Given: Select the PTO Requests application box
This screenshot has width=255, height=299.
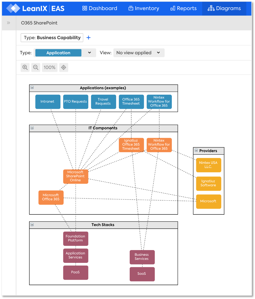Looking at the screenshot, I should 76,102.
